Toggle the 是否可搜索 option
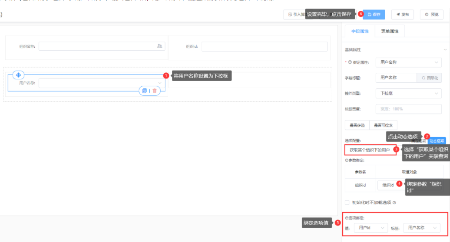This screenshot has width=450, height=242. pyautogui.click(x=383, y=125)
